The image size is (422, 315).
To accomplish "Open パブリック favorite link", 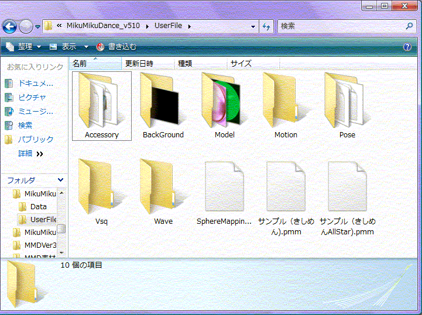I will (29, 139).
